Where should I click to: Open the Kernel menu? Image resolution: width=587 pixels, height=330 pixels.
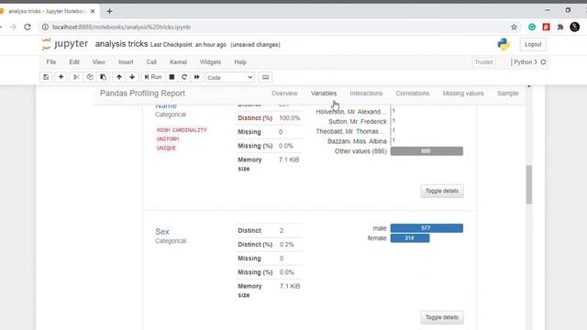coord(178,62)
